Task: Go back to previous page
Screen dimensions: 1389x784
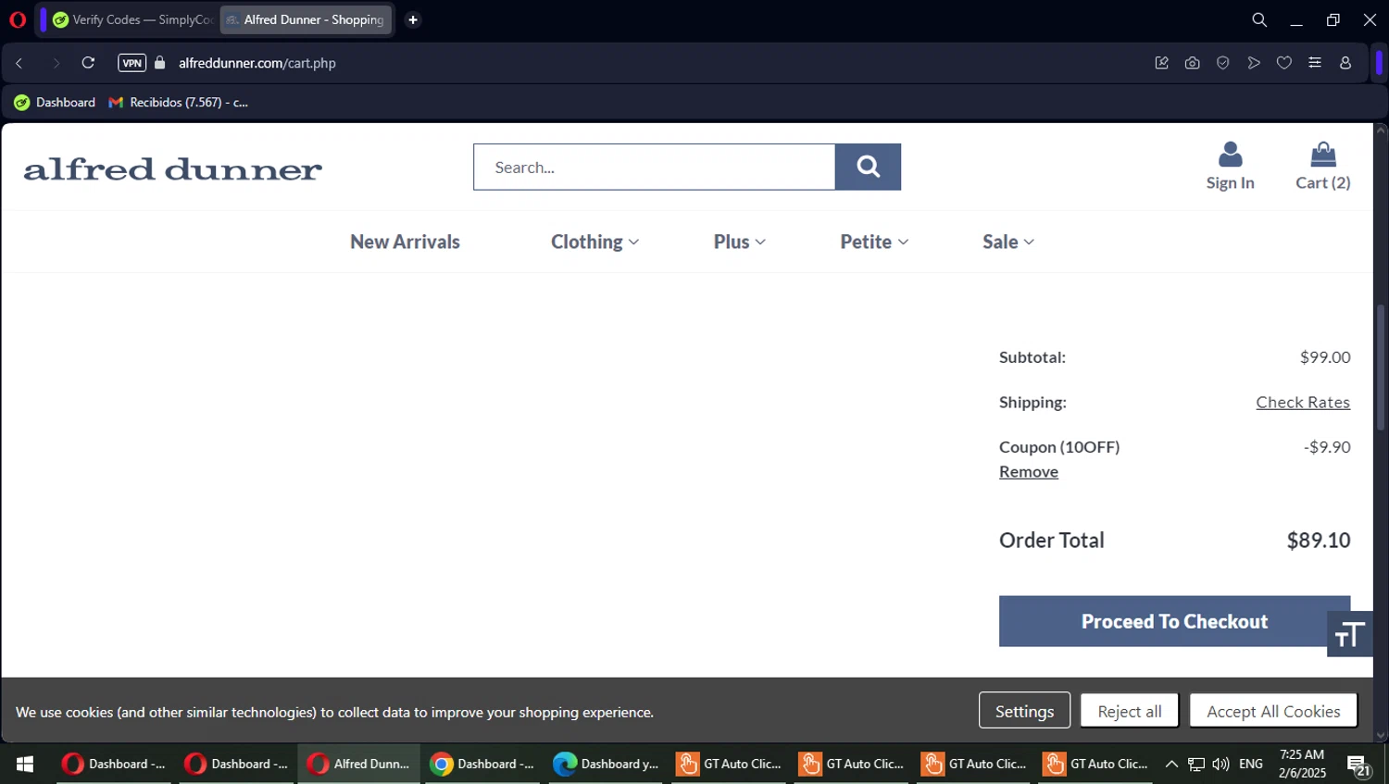Action: [x=19, y=63]
